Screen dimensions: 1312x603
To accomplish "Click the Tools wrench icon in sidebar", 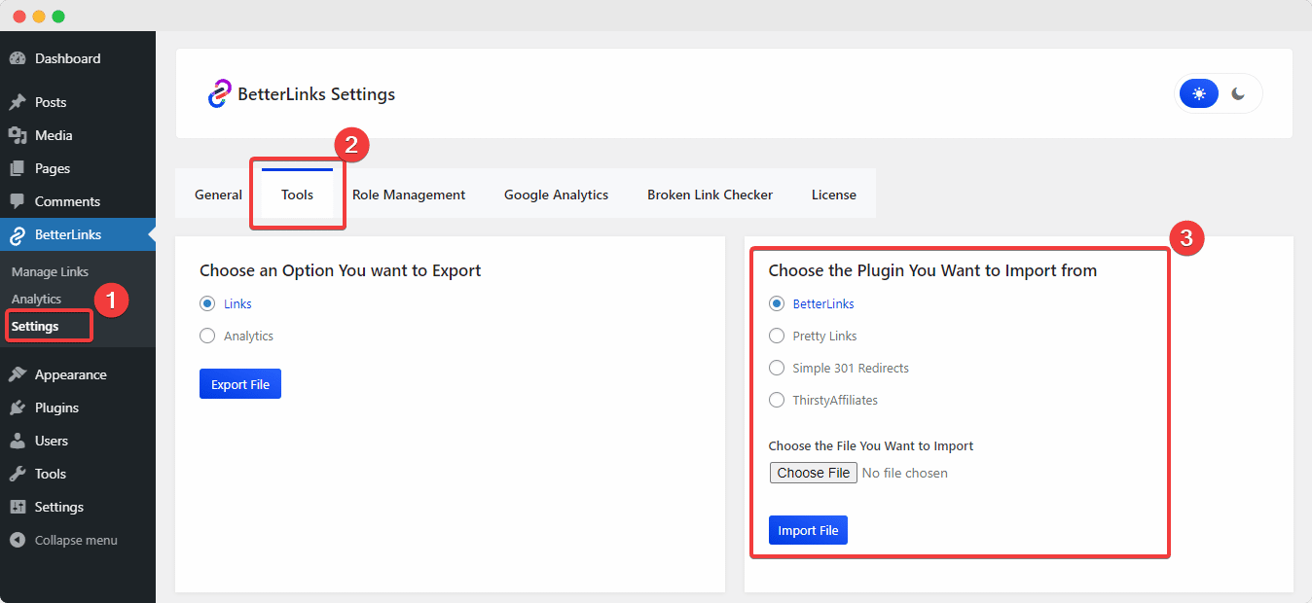I will pos(17,474).
